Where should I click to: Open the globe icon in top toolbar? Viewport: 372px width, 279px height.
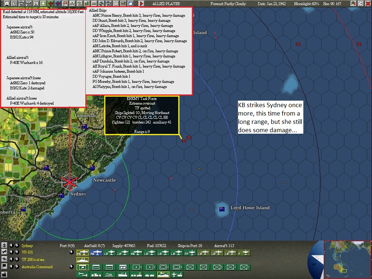coord(101,3)
